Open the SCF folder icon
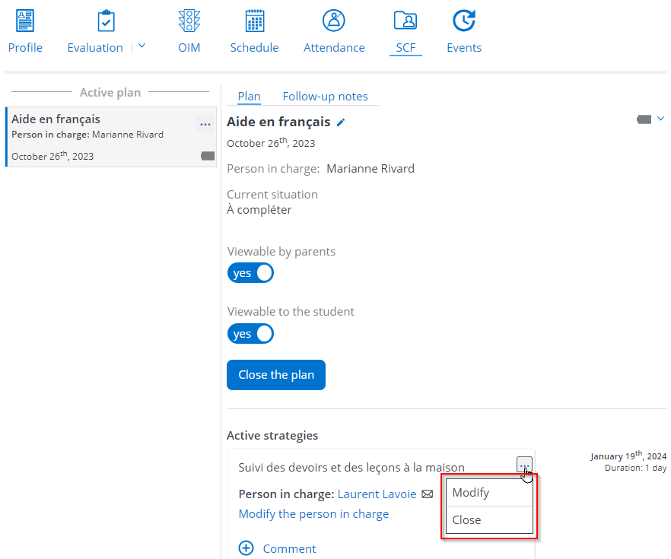 [405, 21]
